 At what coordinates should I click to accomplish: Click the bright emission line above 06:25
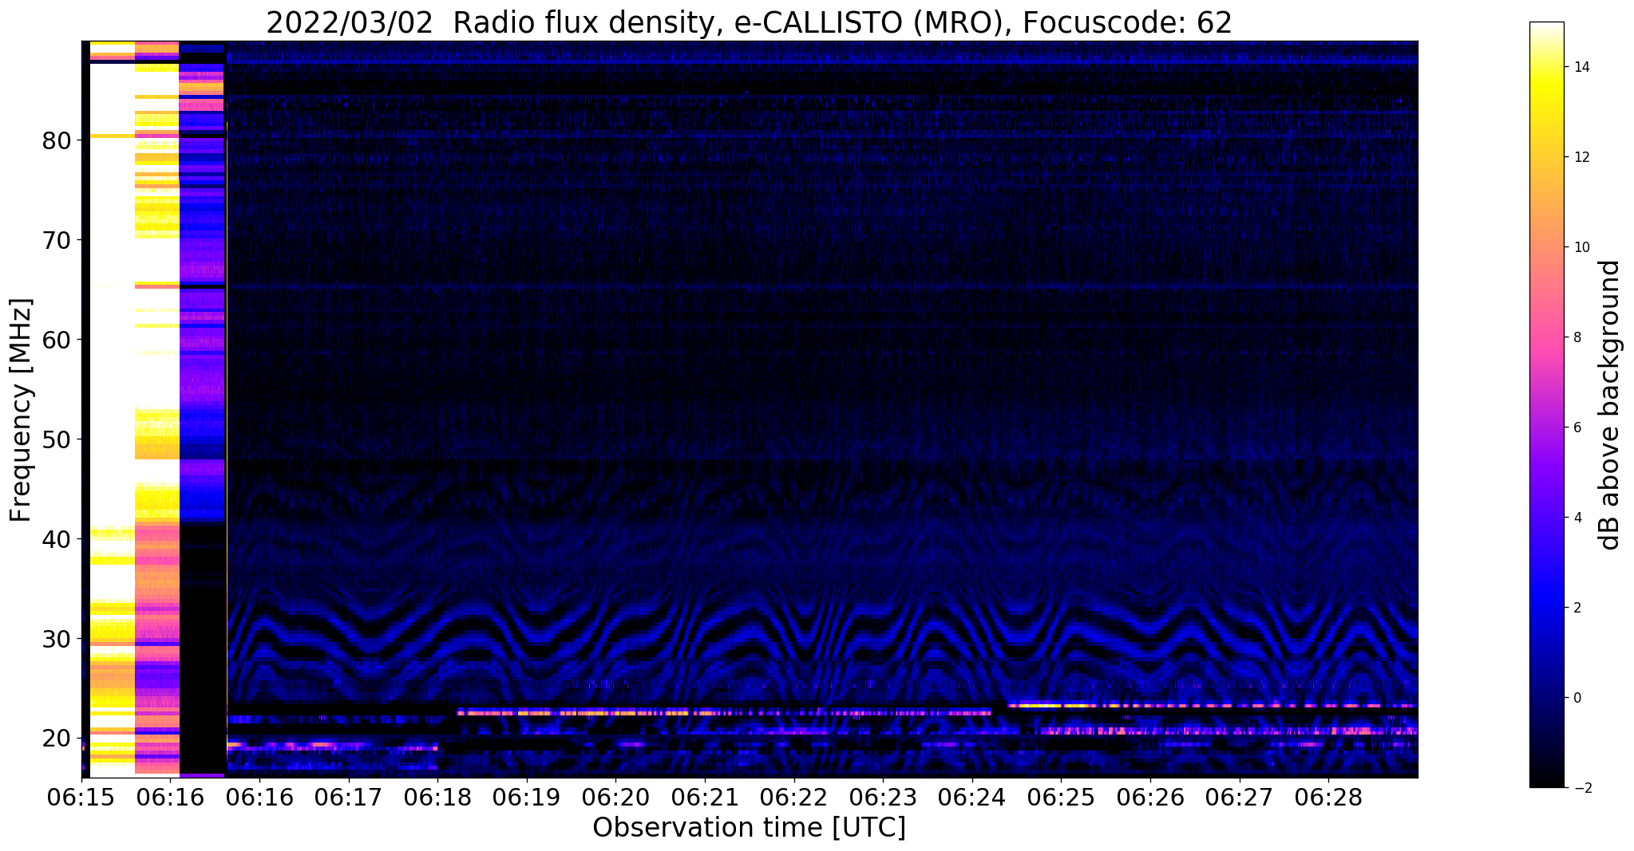tap(1062, 705)
